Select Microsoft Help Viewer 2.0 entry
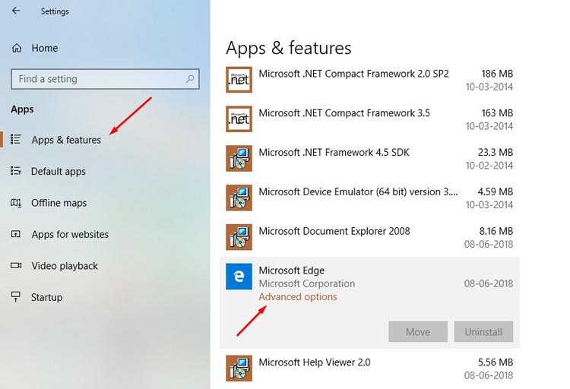570x389 pixels. click(369, 368)
